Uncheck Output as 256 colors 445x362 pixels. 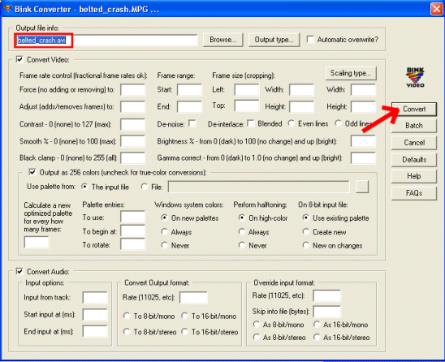[x=32, y=172]
